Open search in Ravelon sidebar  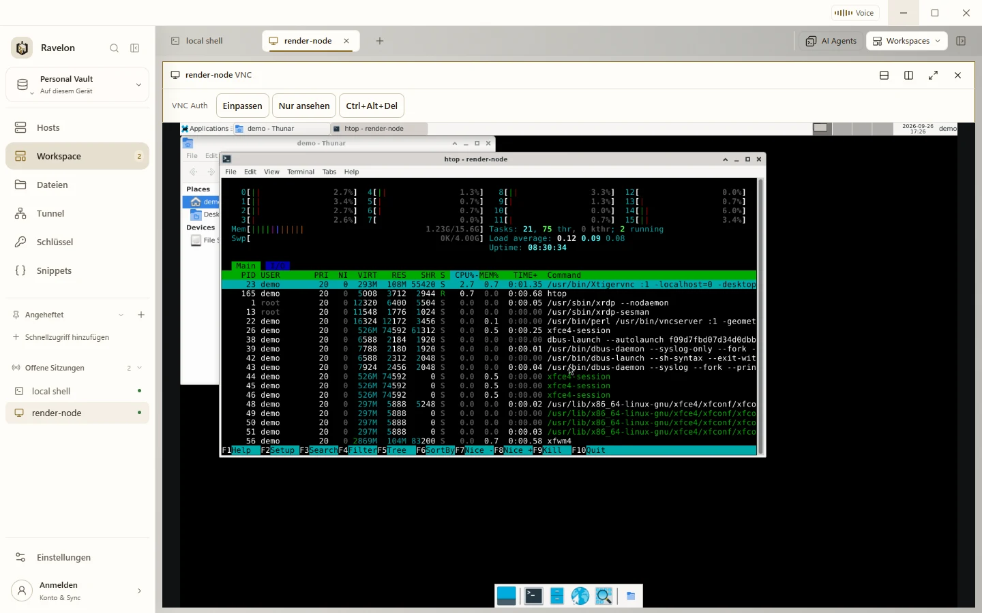114,48
